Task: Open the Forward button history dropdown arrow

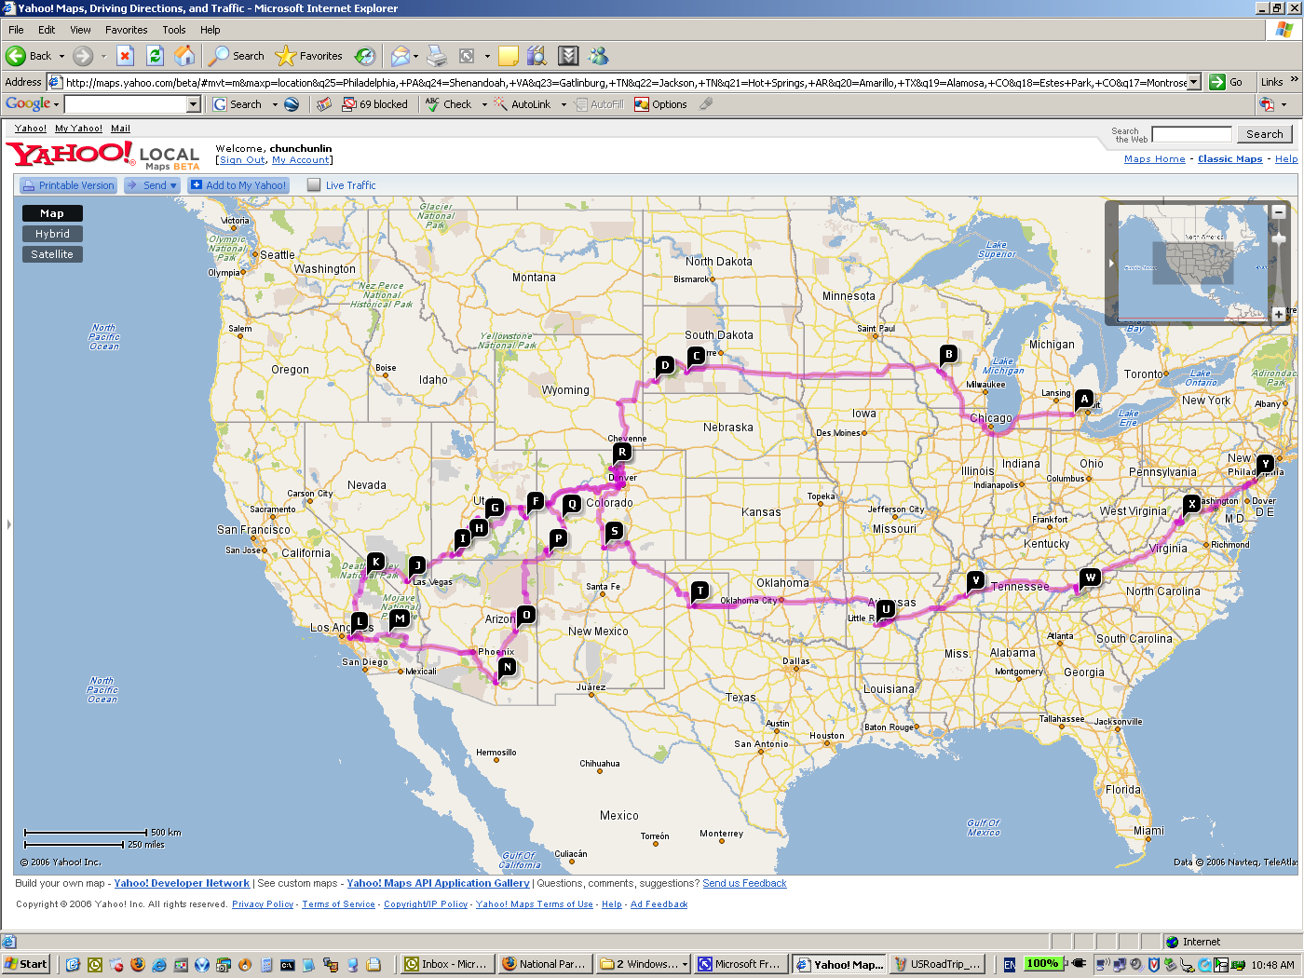Action: click(103, 56)
